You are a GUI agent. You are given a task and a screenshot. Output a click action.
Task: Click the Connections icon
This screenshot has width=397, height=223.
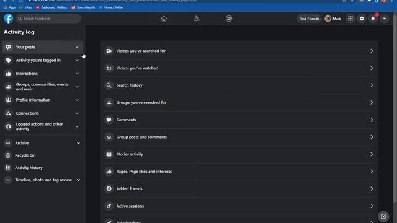coord(8,113)
